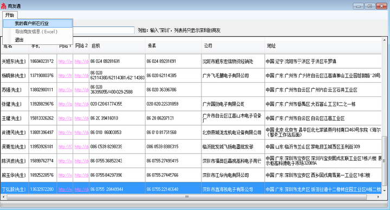Open website 1 link for 关旭东
Screen dimensions: 390x210
(65, 61)
